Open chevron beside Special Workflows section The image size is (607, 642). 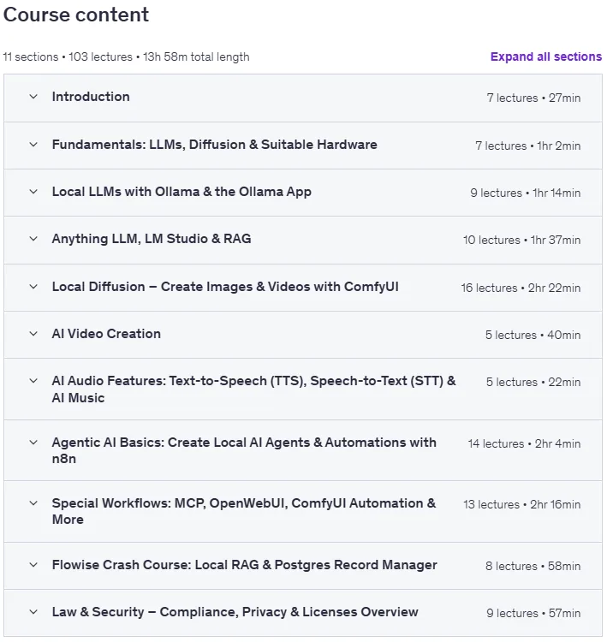coord(33,503)
